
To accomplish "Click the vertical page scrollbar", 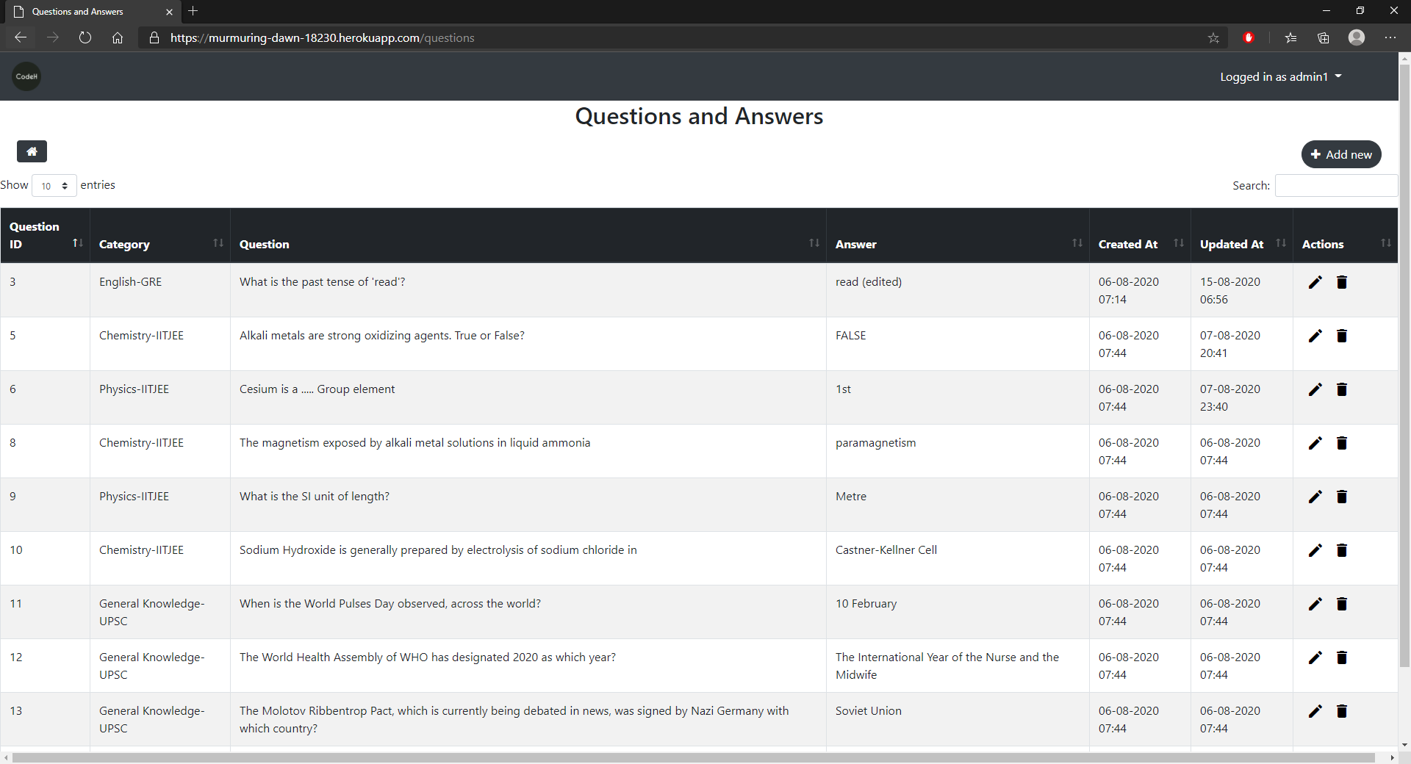I will (1404, 367).
